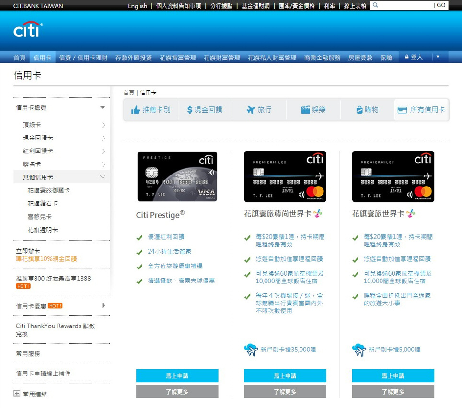This screenshot has width=462, height=408.
Task: Click the GO search button
Action: coord(441,5)
